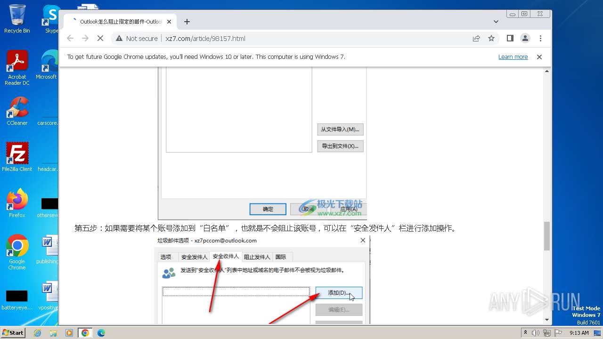Dismiss Chrome update notification bar
Screen dimensions: 603x339
[539, 57]
